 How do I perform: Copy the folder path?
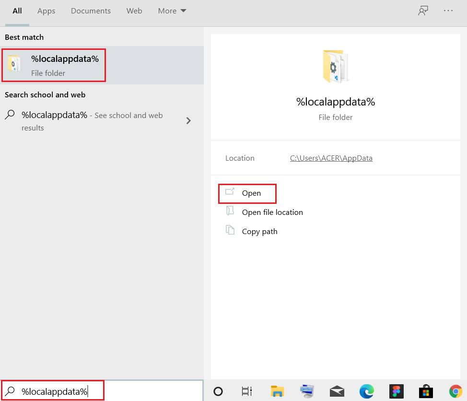259,231
